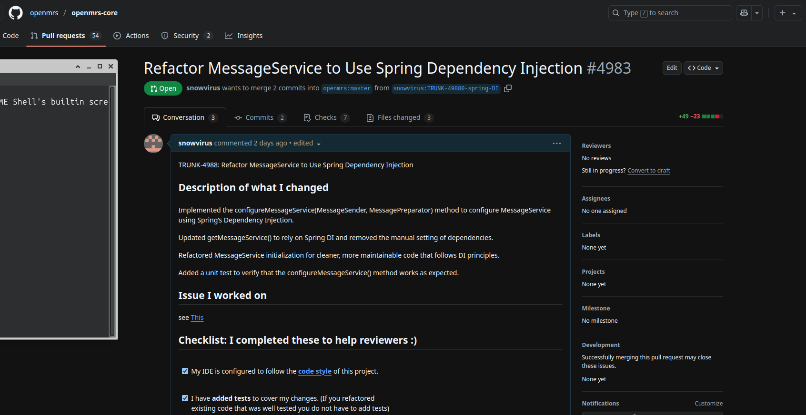Open the Milestone sidebar section

pyautogui.click(x=596, y=309)
